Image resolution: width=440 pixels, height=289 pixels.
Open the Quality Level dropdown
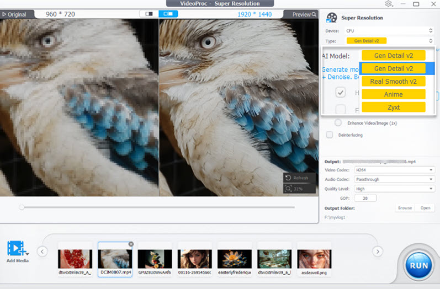click(x=395, y=189)
